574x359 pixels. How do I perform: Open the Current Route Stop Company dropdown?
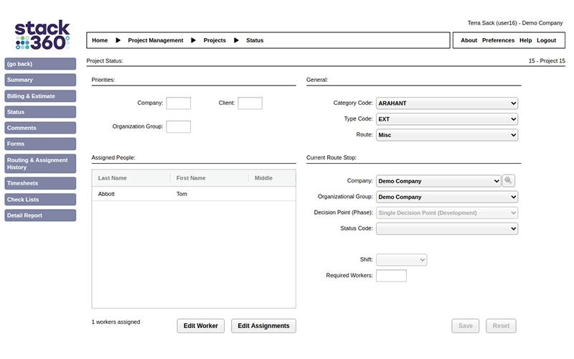[x=438, y=181]
